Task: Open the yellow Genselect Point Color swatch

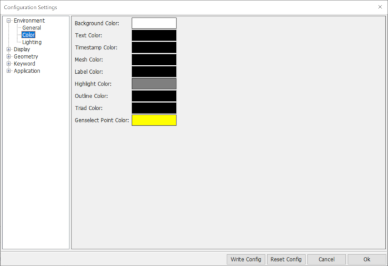Action: click(154, 120)
